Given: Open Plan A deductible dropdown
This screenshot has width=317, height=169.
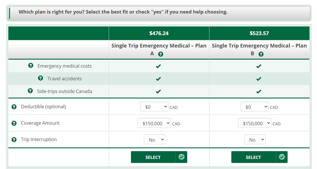Looking at the screenshot, I should coord(154,107).
